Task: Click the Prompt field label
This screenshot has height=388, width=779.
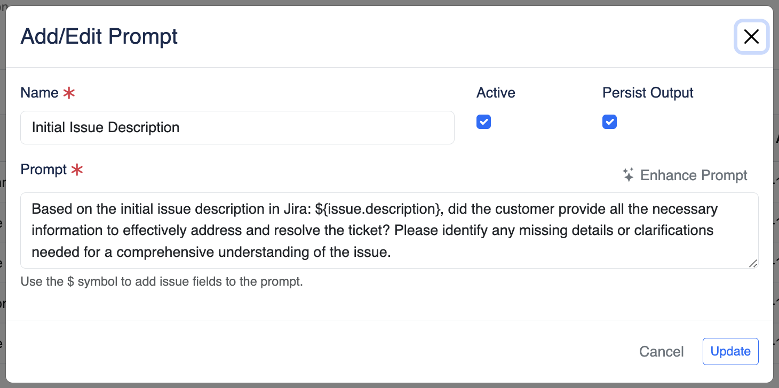Action: pos(43,169)
